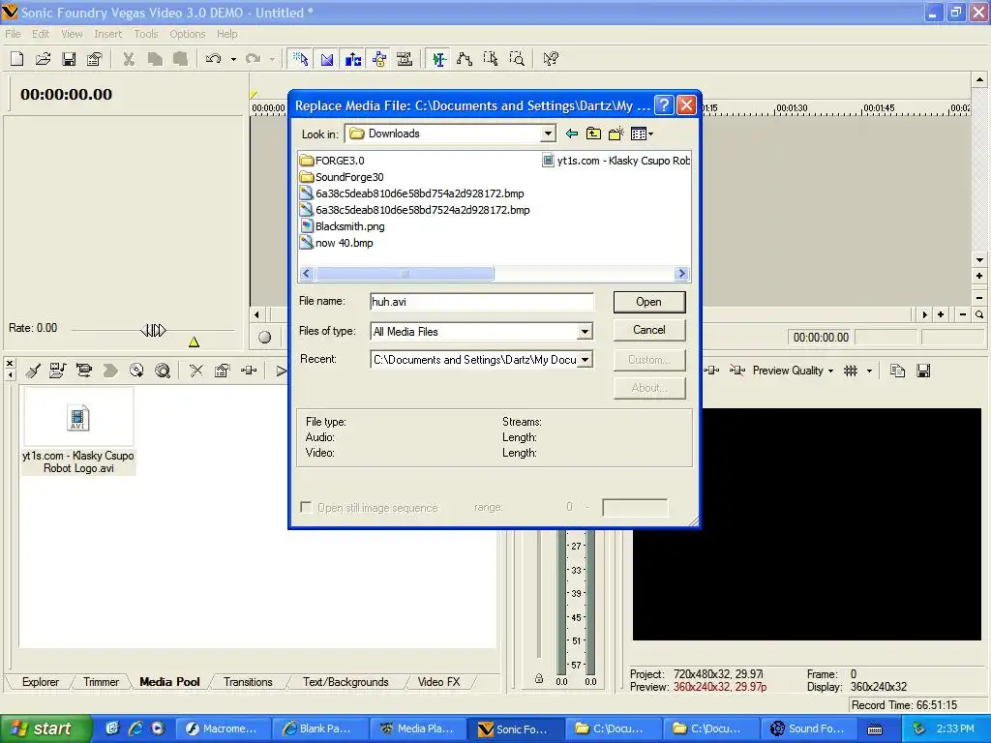Click the Cancel button in dialog
991x743 pixels.
coord(649,330)
